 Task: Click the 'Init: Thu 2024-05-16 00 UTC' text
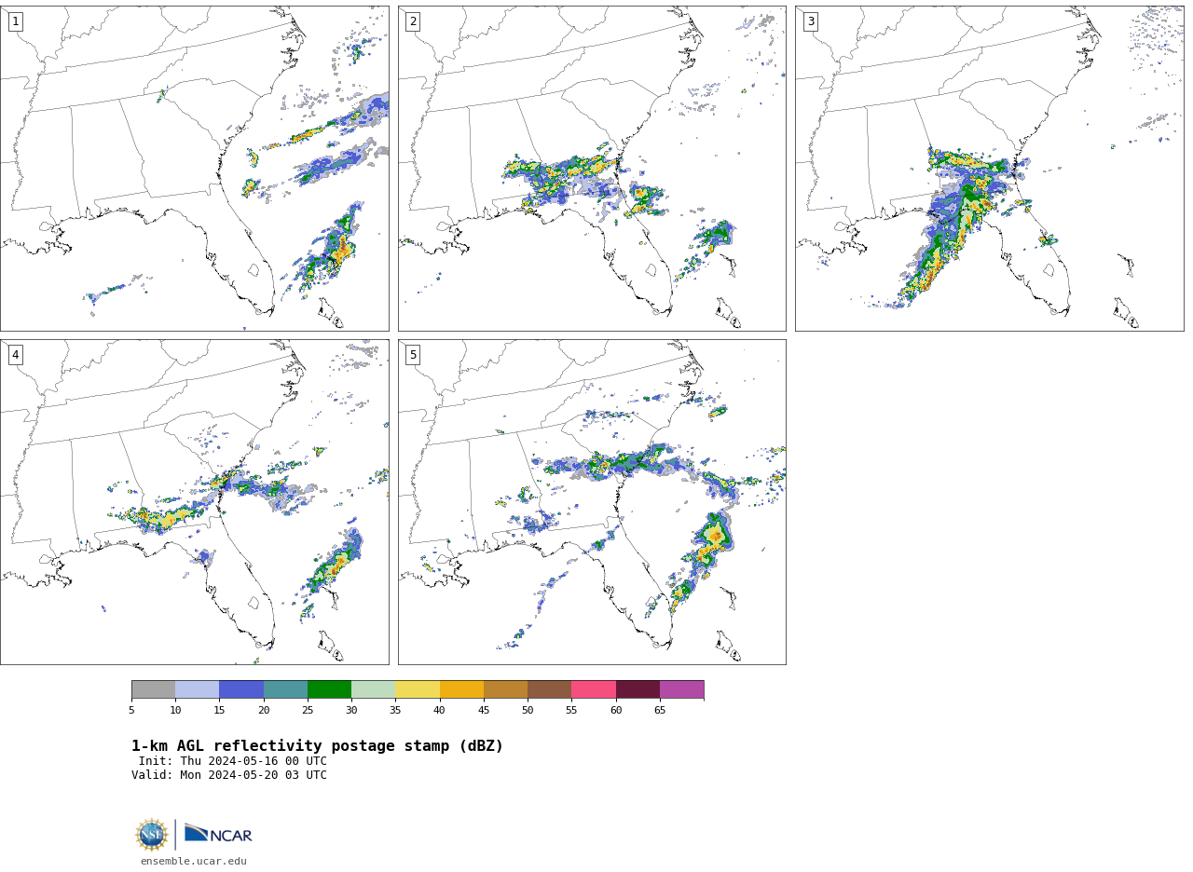233,761
